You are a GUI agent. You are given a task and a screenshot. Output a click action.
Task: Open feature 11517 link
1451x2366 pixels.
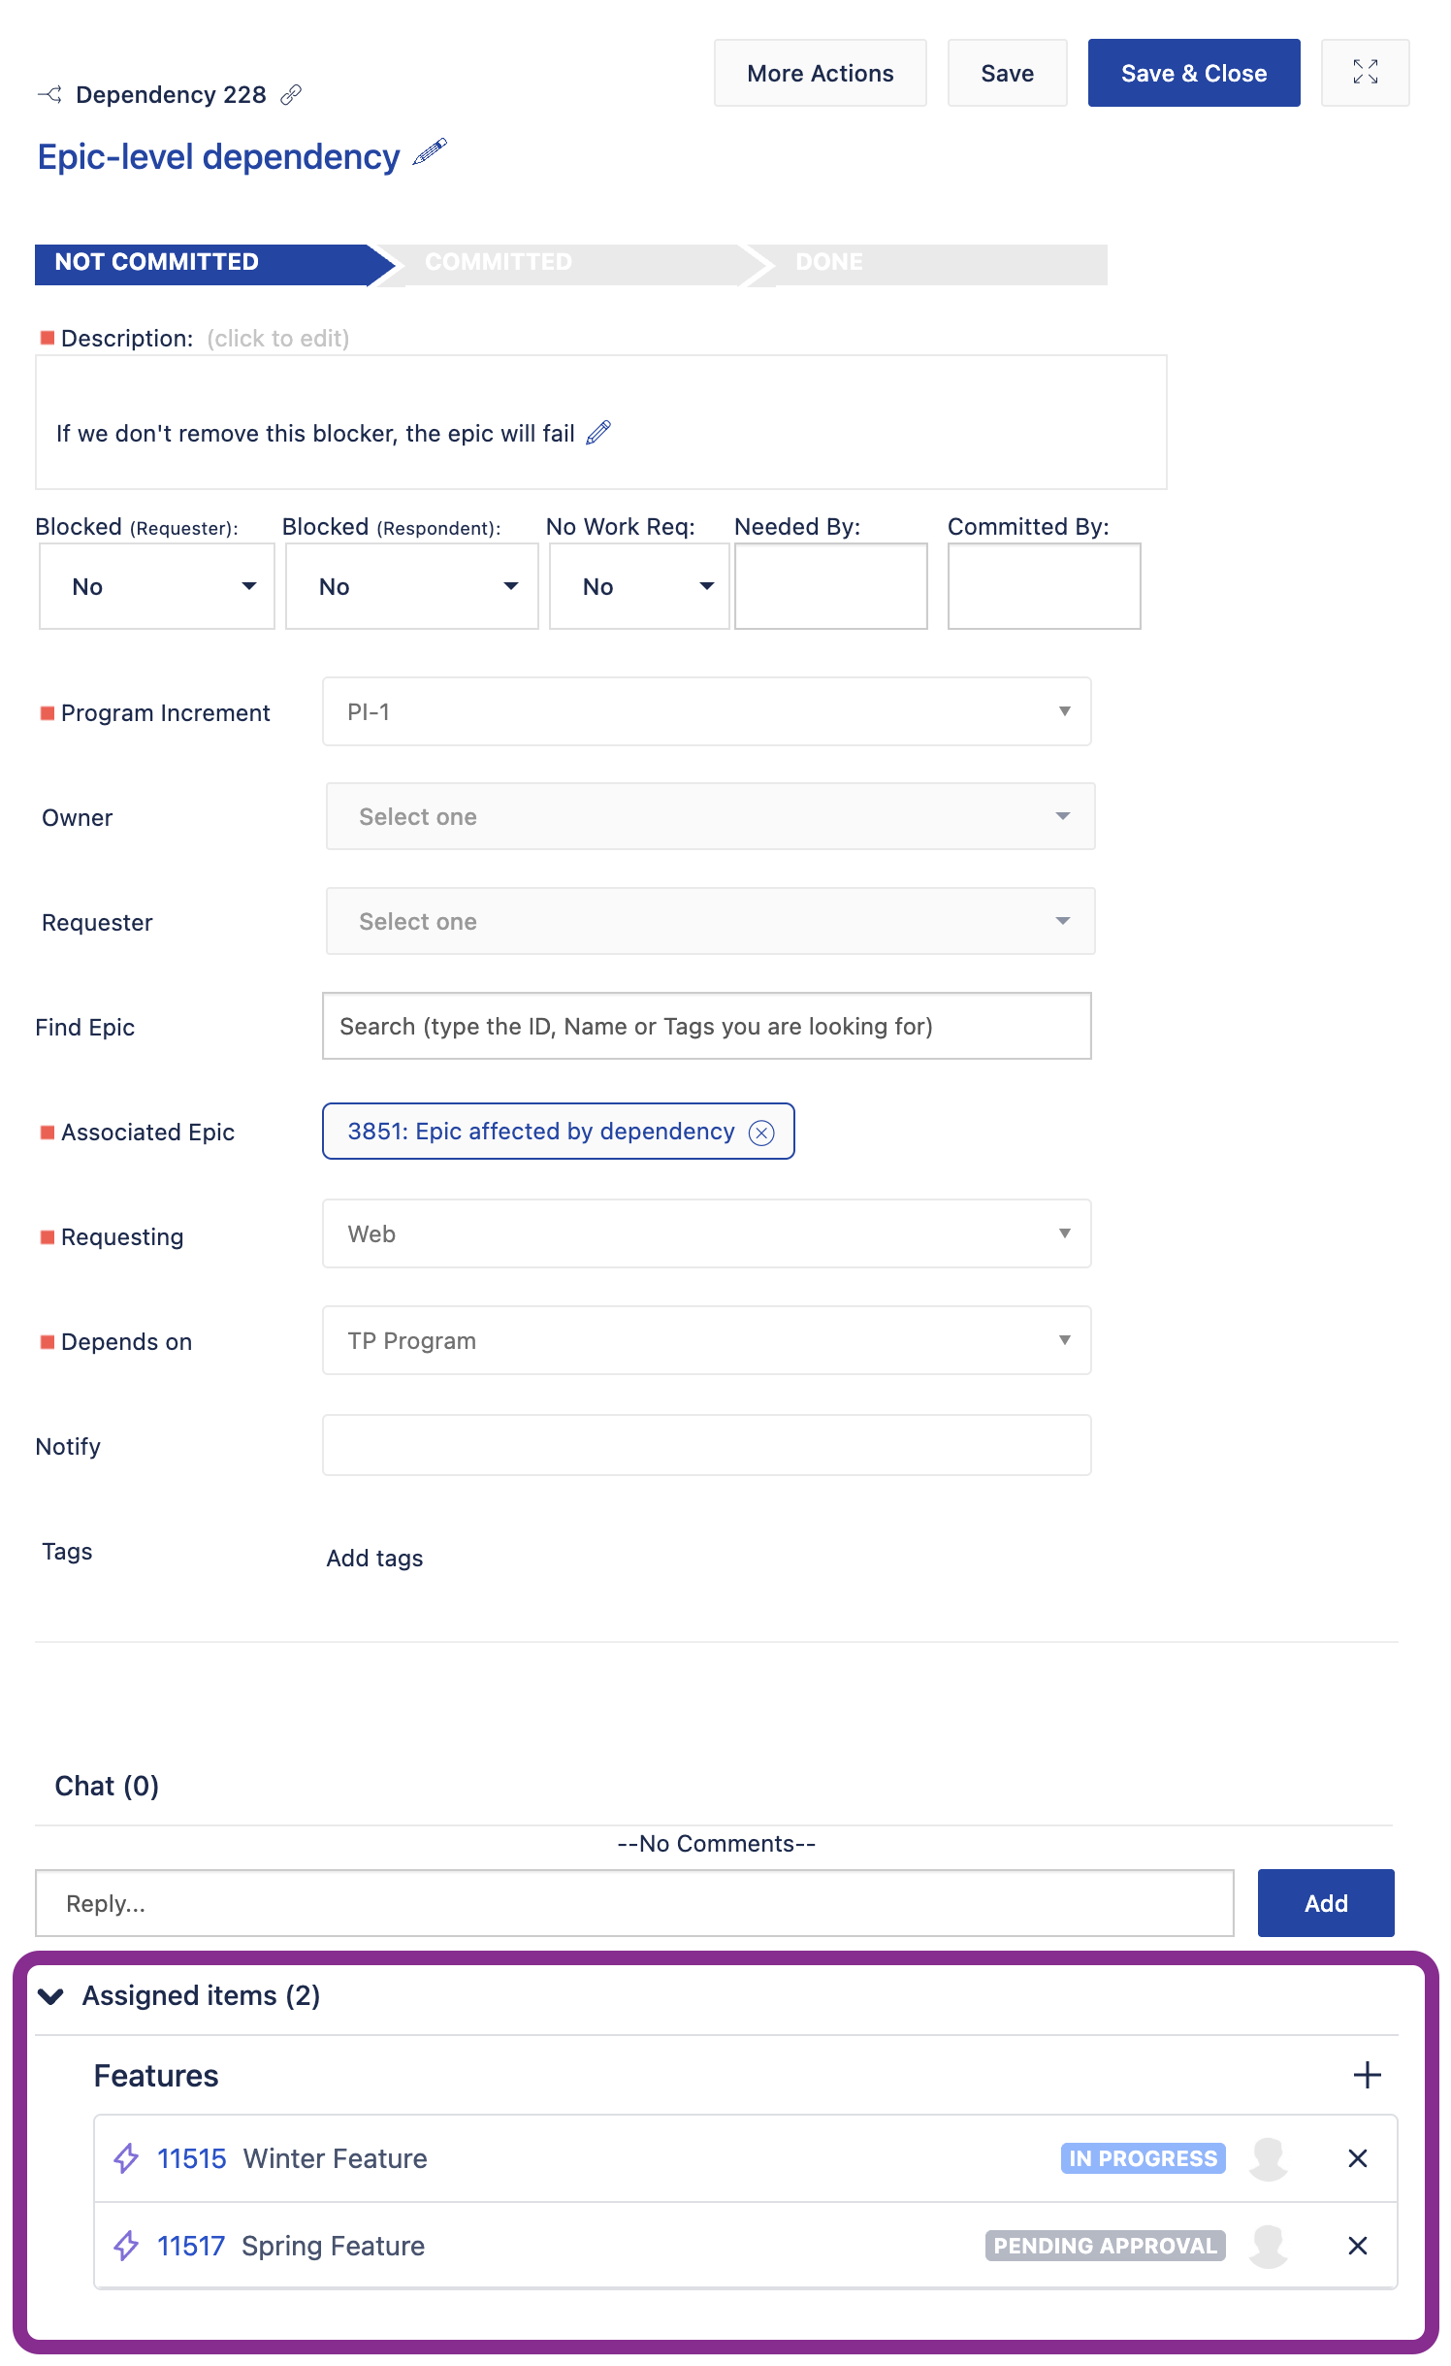191,2246
